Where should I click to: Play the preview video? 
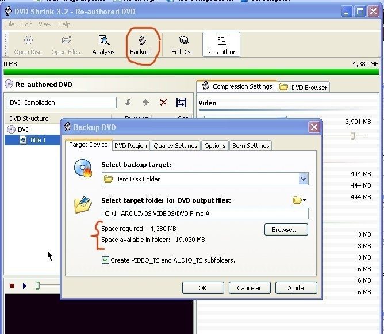click(25, 286)
